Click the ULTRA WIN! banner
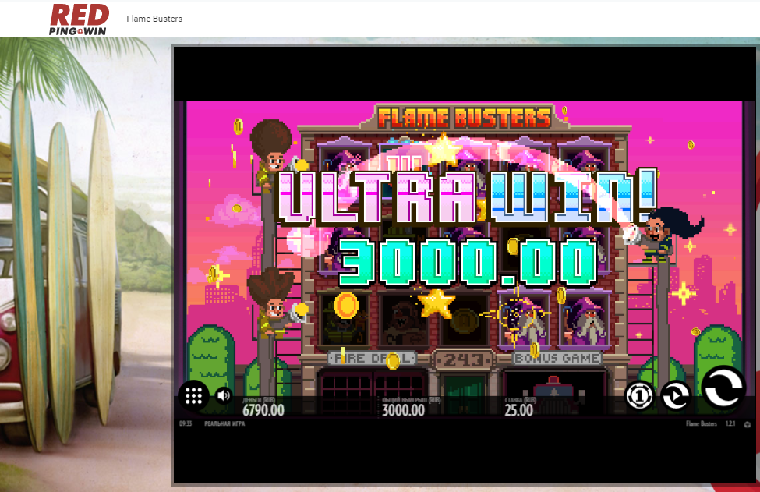760x492 pixels. [x=466, y=196]
